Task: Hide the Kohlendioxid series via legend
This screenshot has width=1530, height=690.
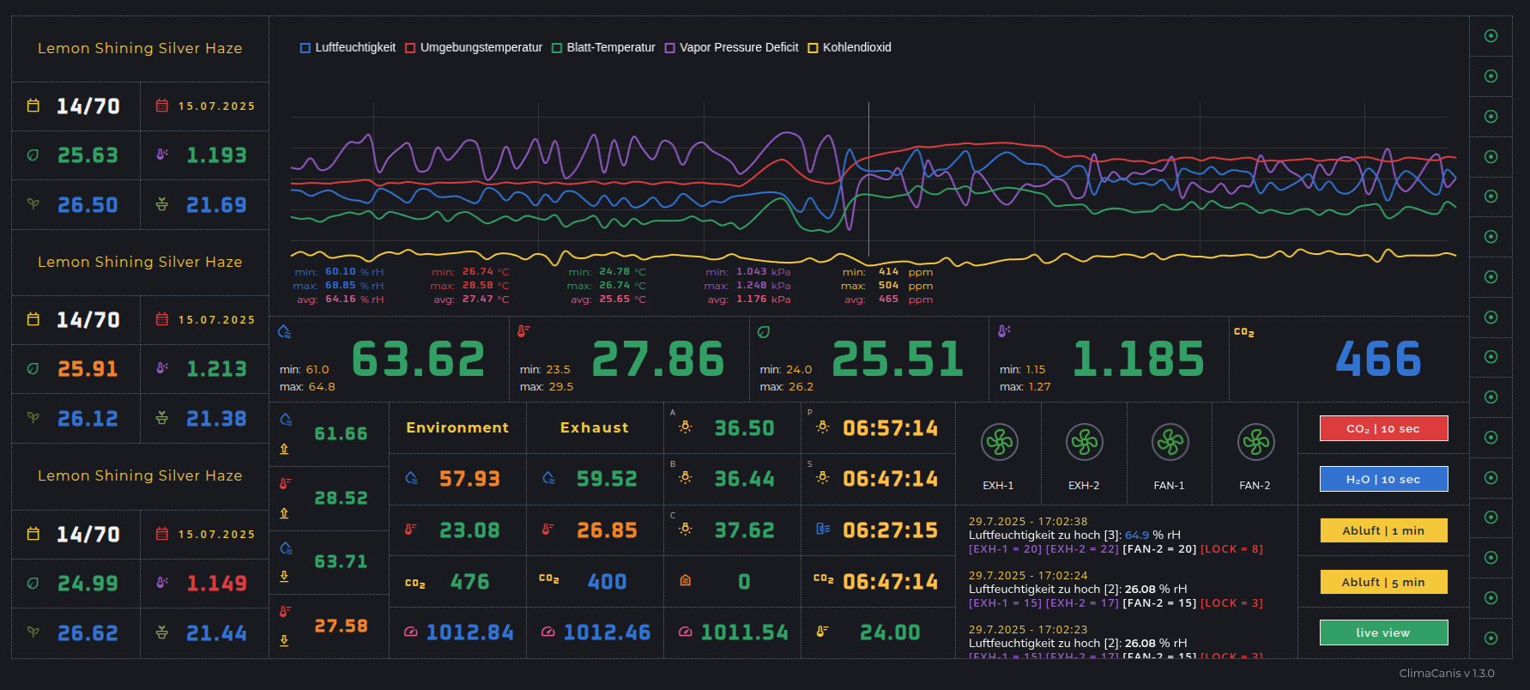Action: (x=813, y=48)
